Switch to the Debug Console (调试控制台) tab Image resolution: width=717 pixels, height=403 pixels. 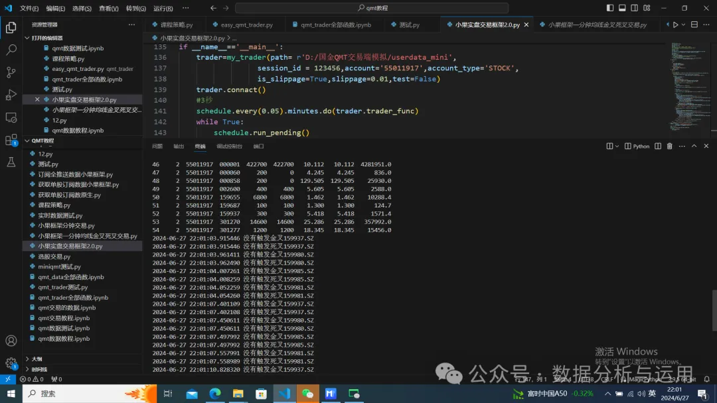[x=229, y=146]
